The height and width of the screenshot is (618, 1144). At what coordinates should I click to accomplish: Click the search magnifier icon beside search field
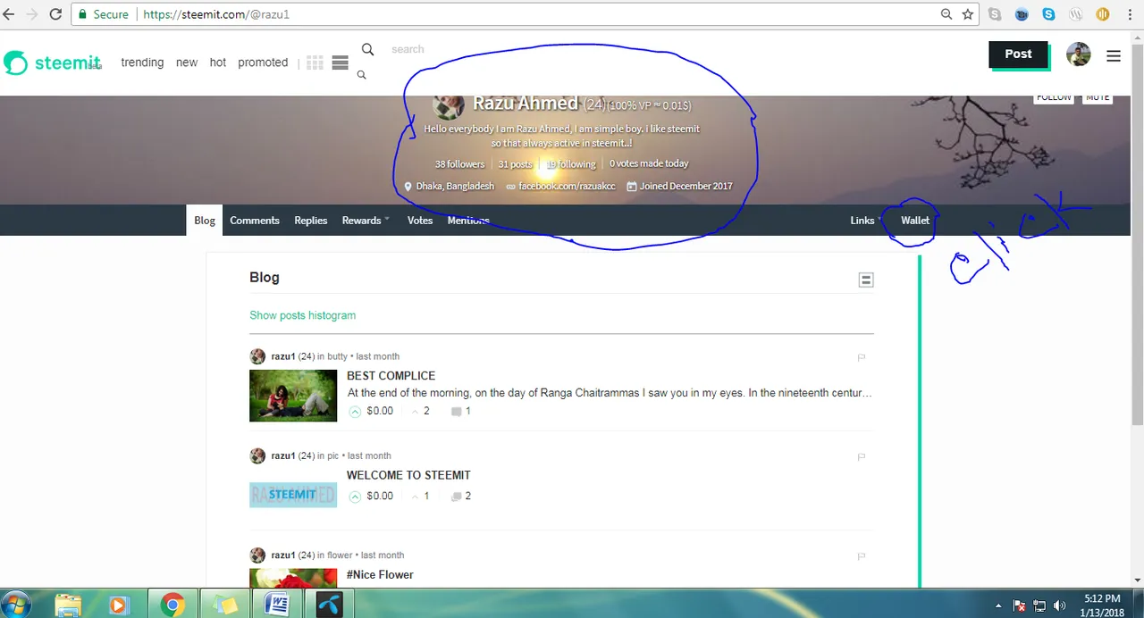[367, 49]
